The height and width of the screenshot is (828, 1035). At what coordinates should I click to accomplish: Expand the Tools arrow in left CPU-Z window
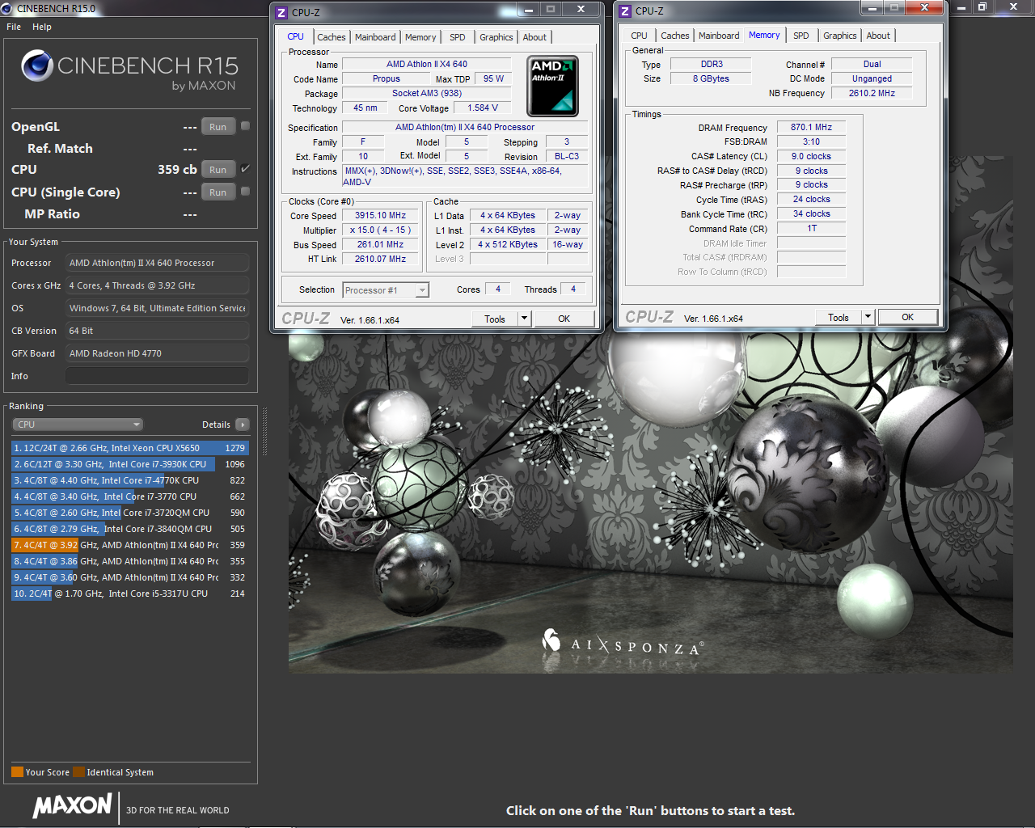[x=524, y=319]
